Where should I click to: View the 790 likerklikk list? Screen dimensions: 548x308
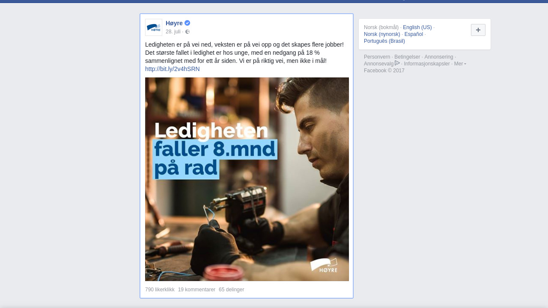click(x=160, y=290)
